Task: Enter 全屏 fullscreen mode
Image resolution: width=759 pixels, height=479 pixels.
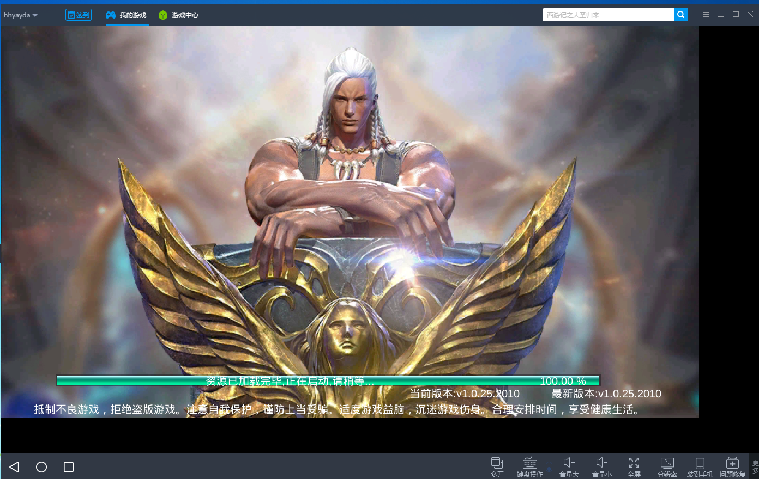Action: click(x=634, y=467)
